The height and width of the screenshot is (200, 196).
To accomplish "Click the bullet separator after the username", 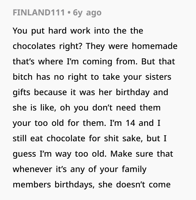I will pos(69,13).
